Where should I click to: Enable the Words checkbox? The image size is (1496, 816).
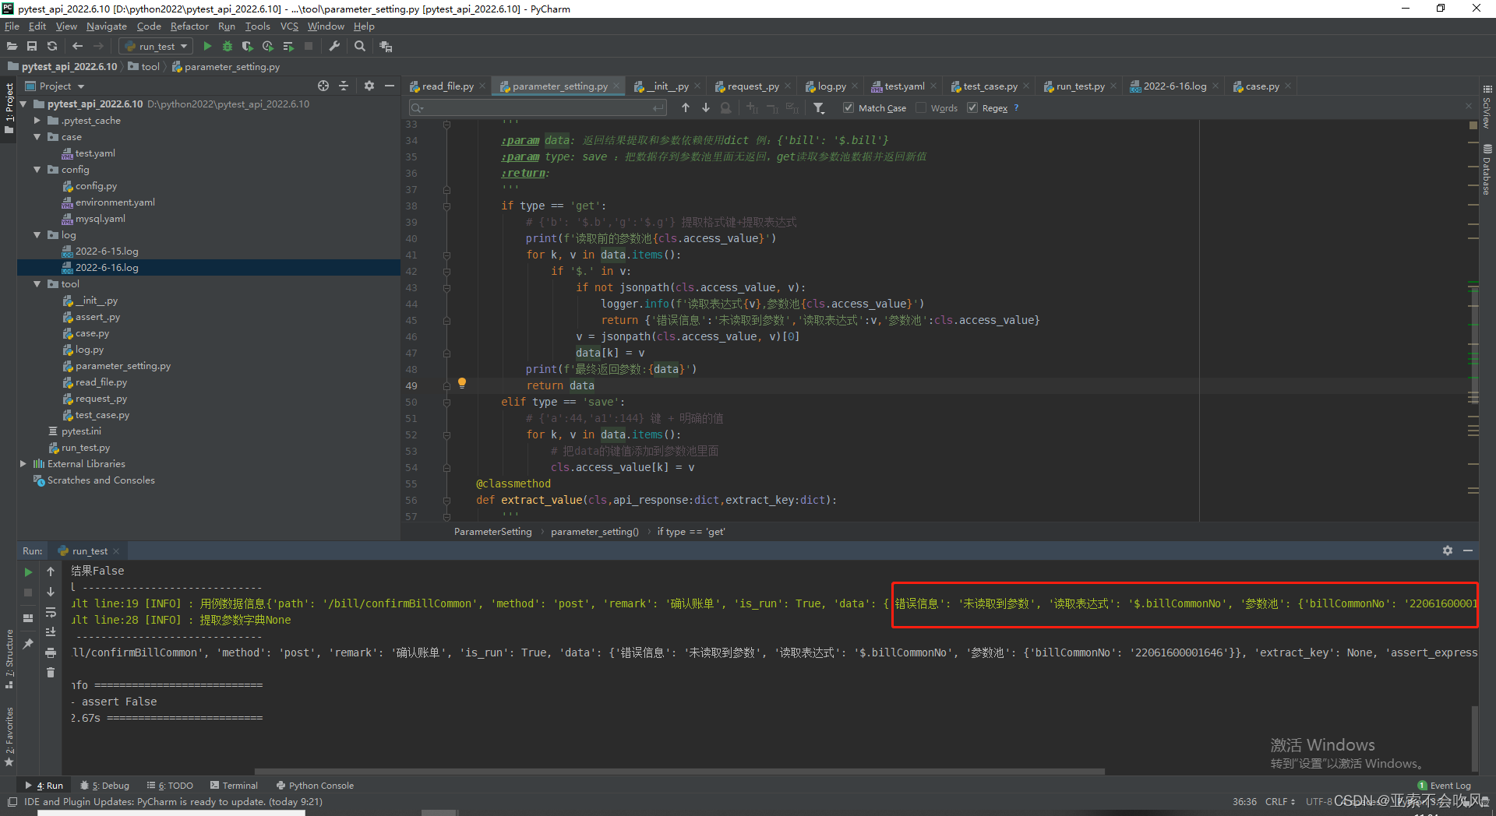pos(921,107)
